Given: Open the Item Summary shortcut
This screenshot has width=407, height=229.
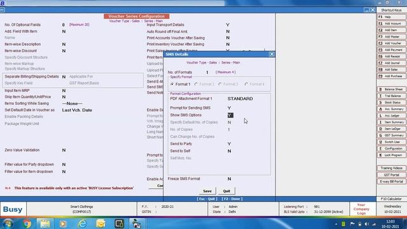Looking at the screenshot, I should click(392, 122).
